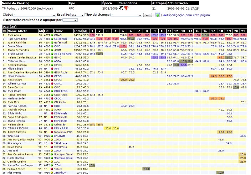251x175 pixels.
Task: Open 'FPO - AA M' club link
Action: pos(61,128)
